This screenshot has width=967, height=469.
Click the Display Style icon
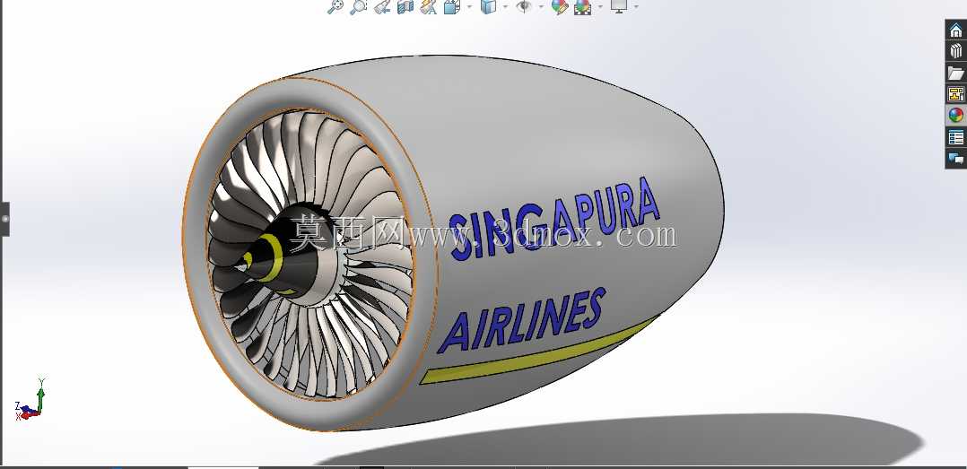(x=488, y=7)
